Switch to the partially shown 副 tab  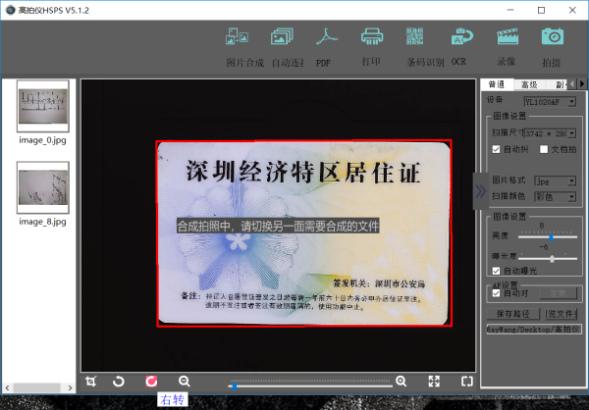pyautogui.click(x=559, y=85)
